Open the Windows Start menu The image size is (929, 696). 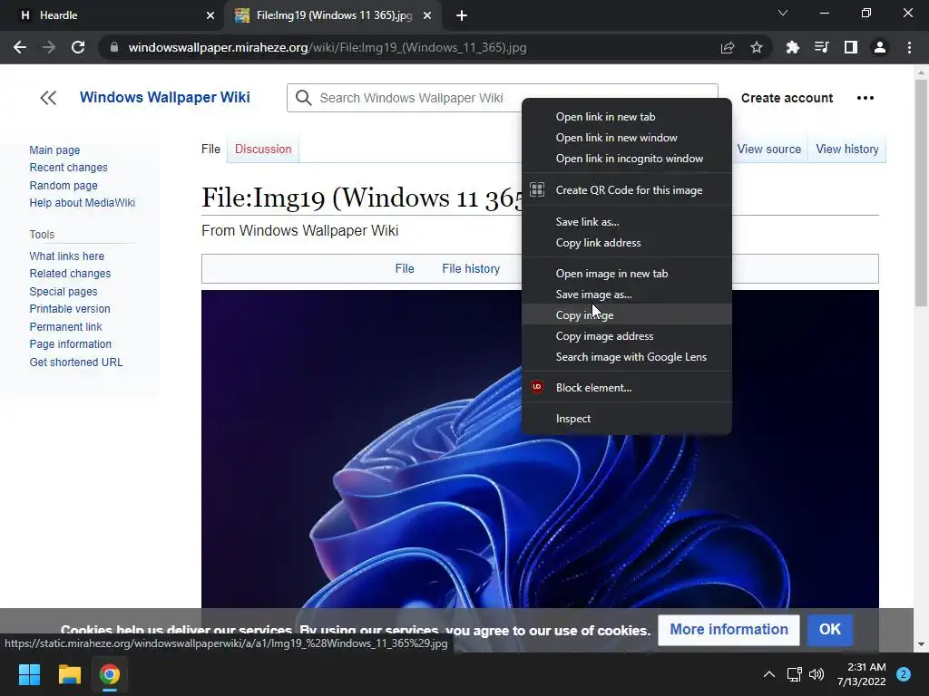(29, 674)
